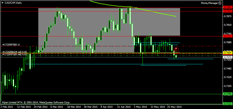Click the '30 Mar 2015' date on time axis
This screenshot has width=233, height=109.
(x=90, y=107)
